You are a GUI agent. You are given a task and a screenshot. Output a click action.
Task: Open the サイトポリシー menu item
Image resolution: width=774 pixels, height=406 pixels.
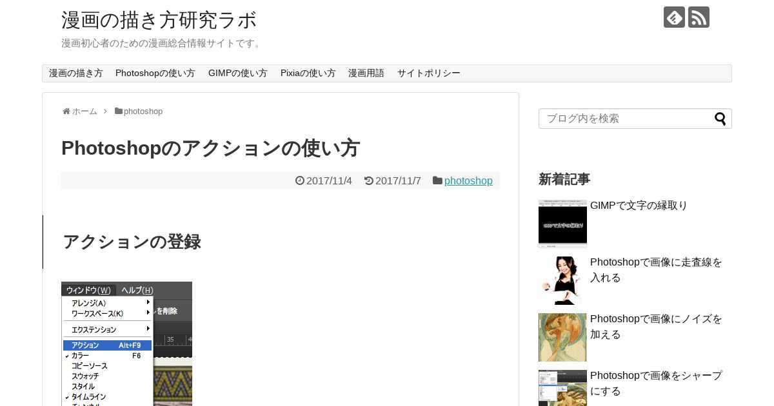429,73
